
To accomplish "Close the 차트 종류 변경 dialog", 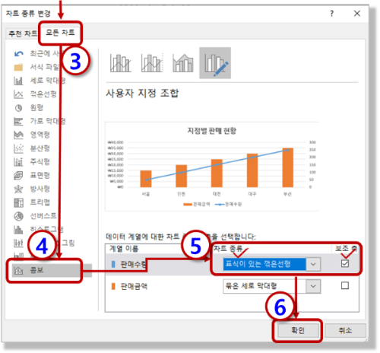I will click(x=357, y=14).
